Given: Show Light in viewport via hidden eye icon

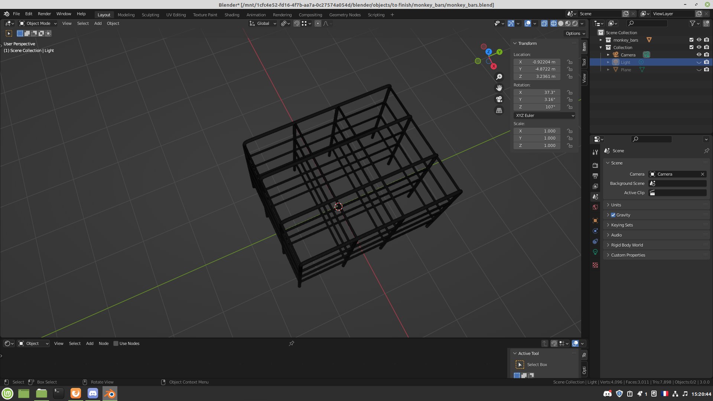Looking at the screenshot, I should coord(699,62).
